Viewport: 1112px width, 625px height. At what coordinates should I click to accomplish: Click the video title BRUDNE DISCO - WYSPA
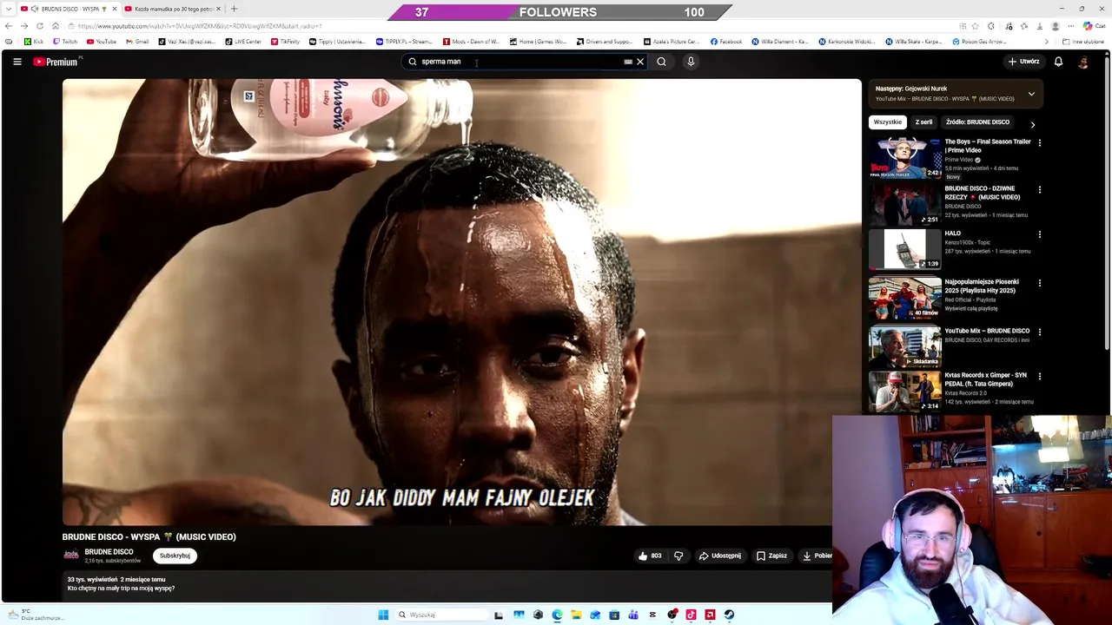point(149,536)
